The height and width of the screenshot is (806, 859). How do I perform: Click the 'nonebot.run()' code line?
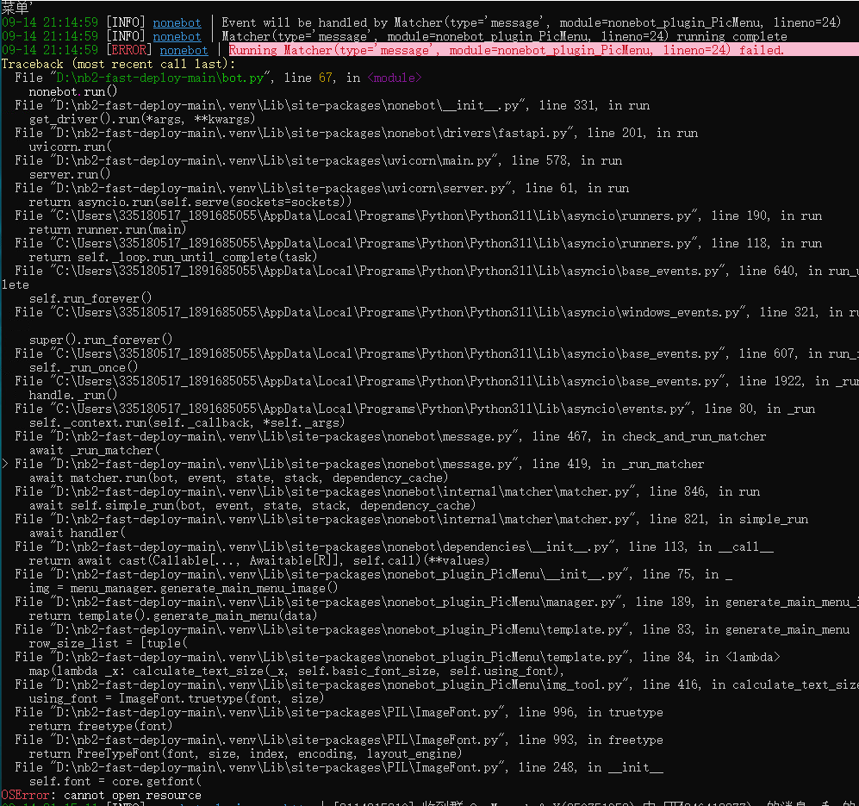click(x=73, y=91)
